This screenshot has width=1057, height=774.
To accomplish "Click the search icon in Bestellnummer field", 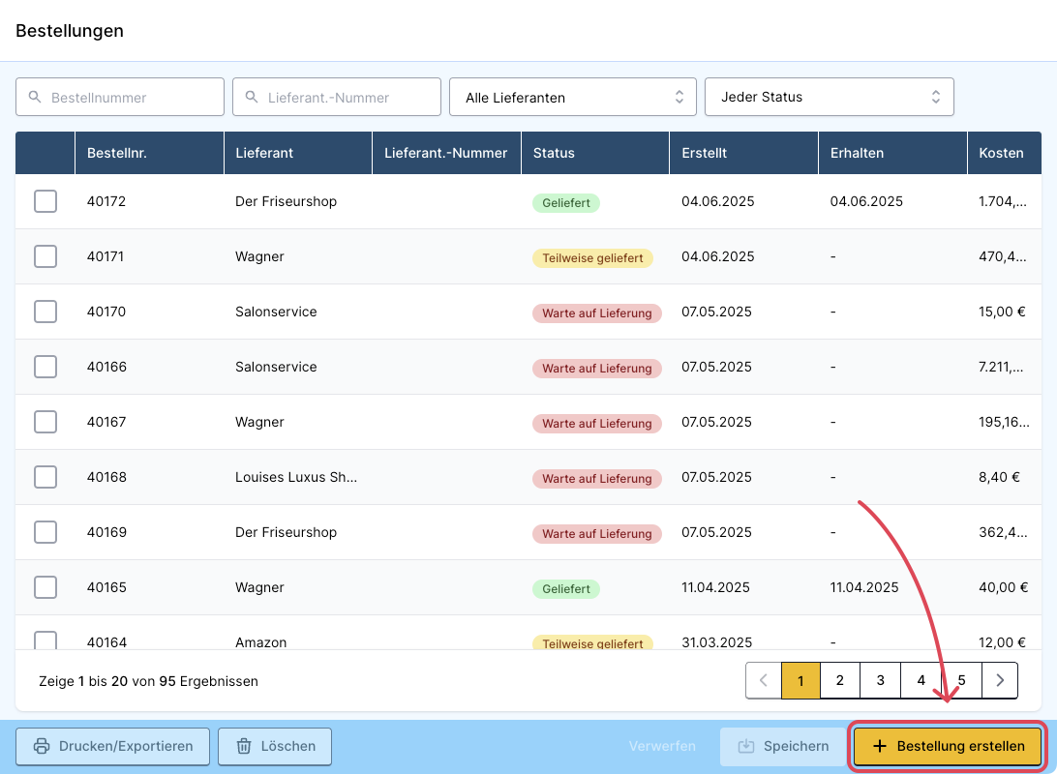I will tap(35, 97).
